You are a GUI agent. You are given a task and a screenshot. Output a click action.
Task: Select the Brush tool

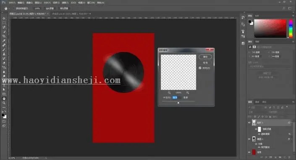tap(4, 50)
